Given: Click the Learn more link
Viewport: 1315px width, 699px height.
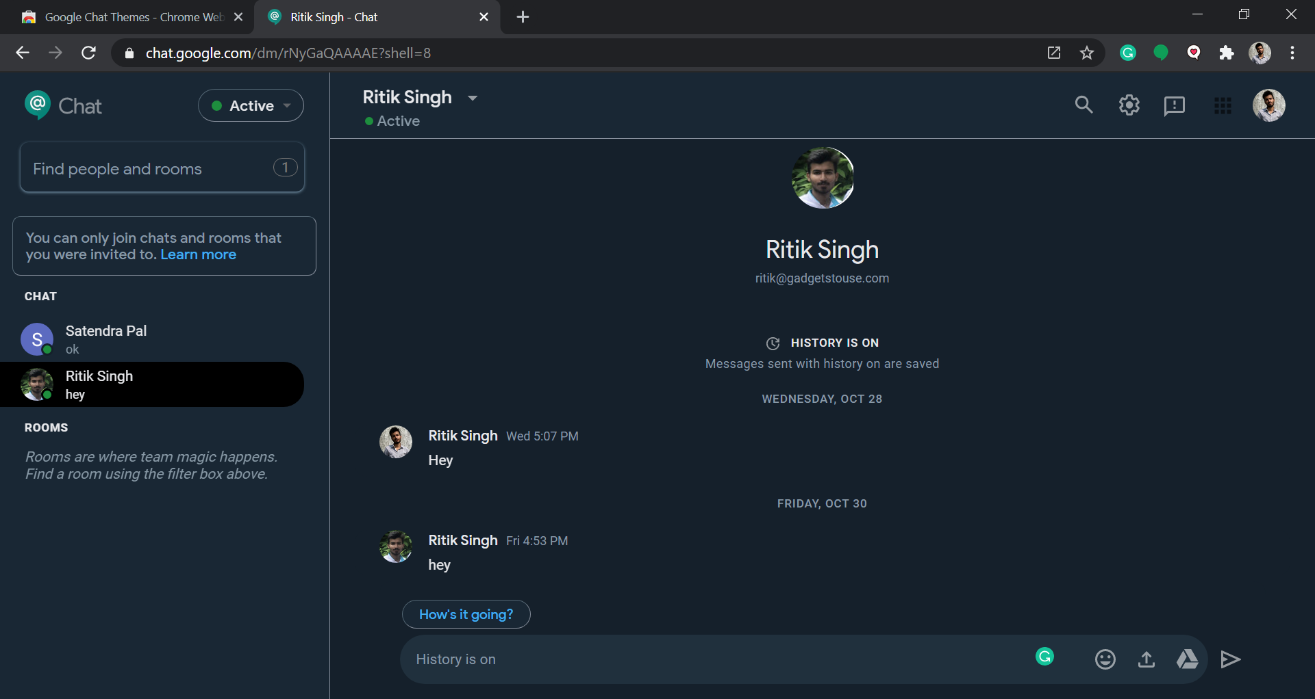Looking at the screenshot, I should (x=198, y=254).
